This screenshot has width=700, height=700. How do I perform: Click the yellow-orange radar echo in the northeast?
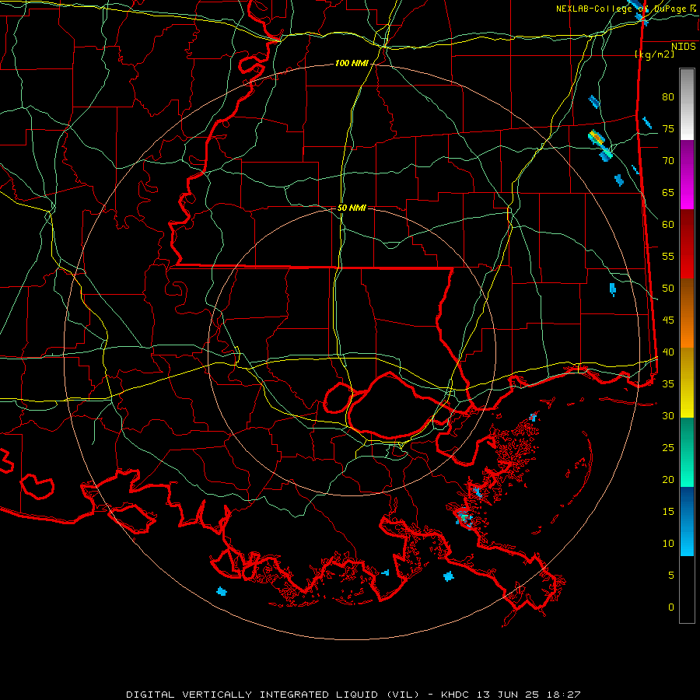(597, 137)
